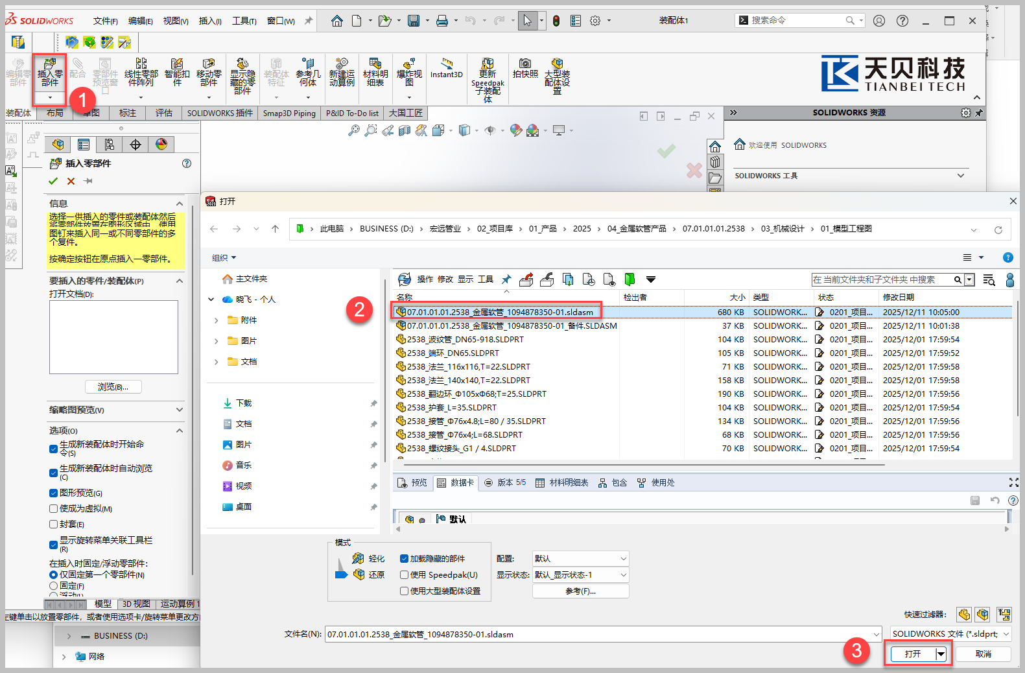Open the Instant3D tool
Viewport: 1025px width, 673px height.
tap(446, 68)
